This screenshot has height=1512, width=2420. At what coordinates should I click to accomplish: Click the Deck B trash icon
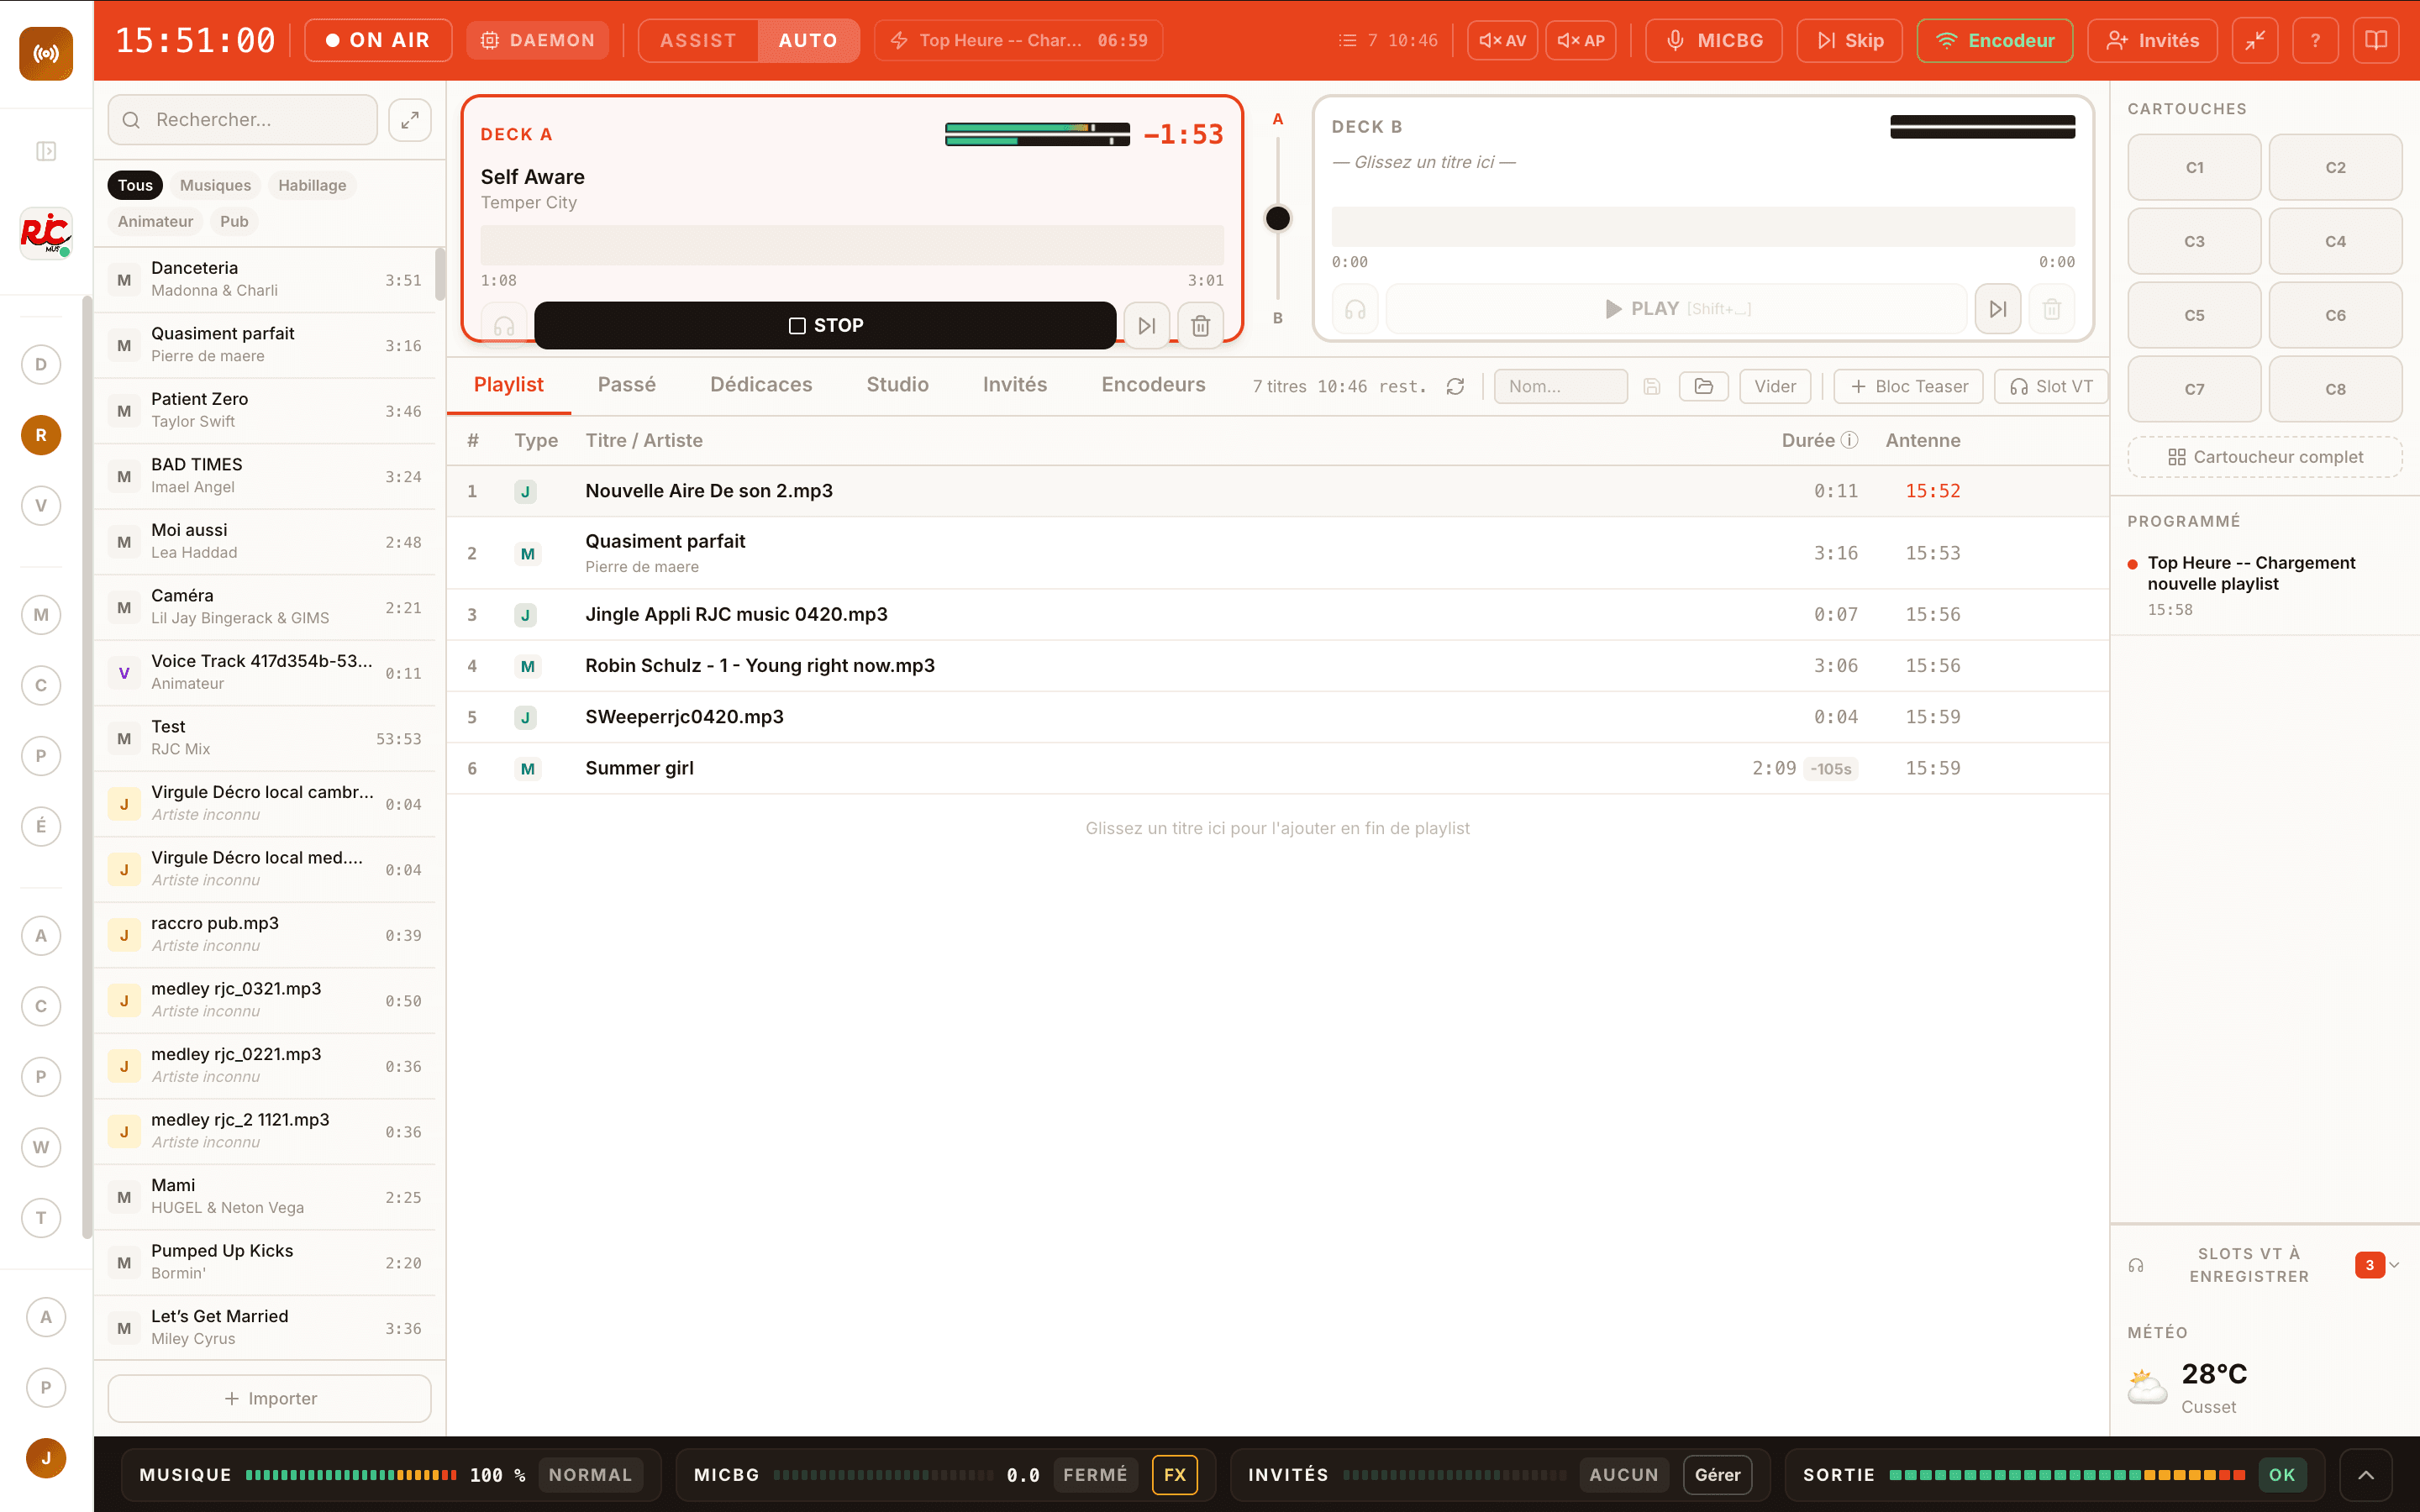point(2052,309)
